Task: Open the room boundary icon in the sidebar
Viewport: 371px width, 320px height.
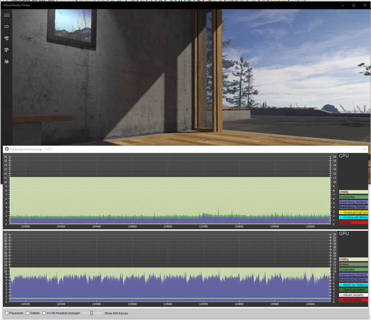Action: click(x=7, y=62)
